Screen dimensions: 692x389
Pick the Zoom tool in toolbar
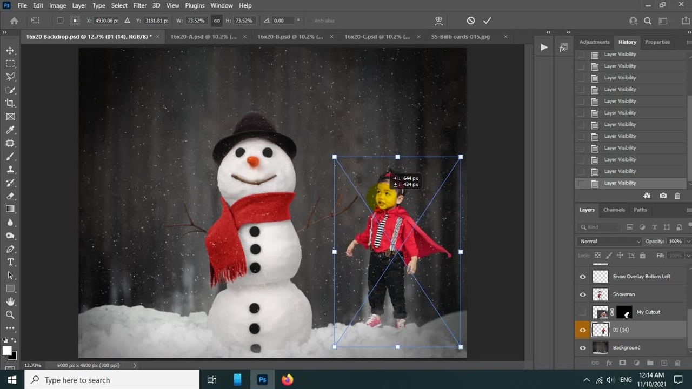tap(10, 315)
